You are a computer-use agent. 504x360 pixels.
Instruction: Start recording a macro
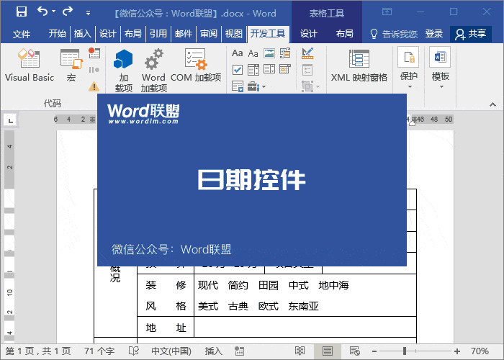click(x=94, y=53)
